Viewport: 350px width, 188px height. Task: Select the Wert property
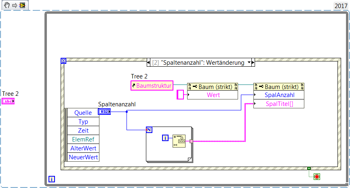213,95
